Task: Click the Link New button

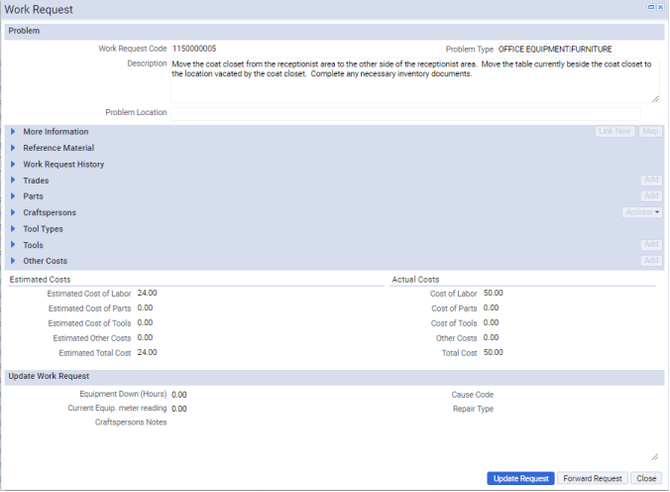Action: (x=614, y=131)
